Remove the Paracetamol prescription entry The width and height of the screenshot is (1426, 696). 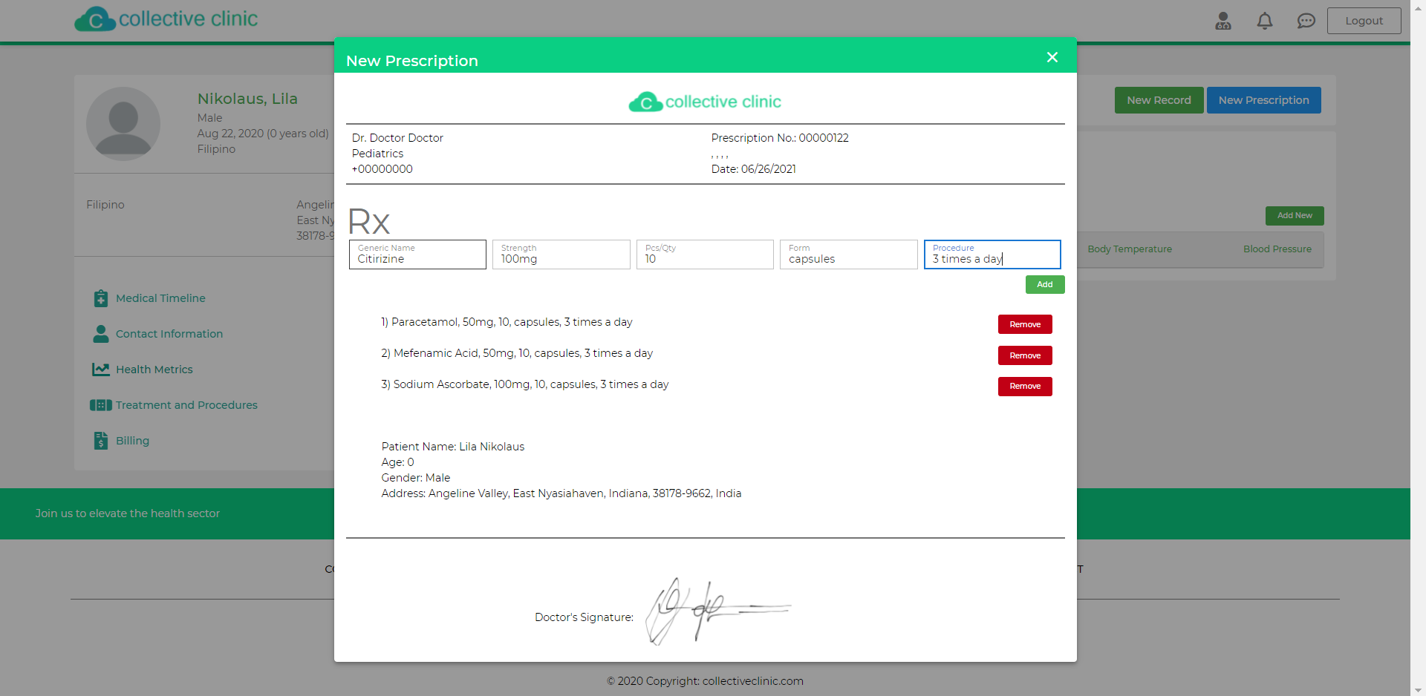(1025, 324)
